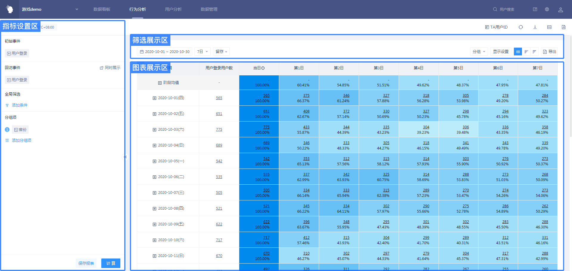Click the 2020-10-01 day-1 retention cell 375
This screenshot has height=271, width=572.
tap(306, 96)
